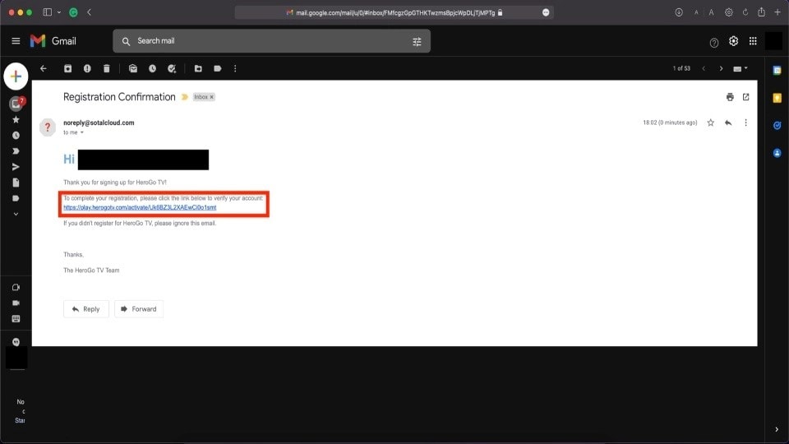This screenshot has width=789, height=444.
Task: Go to Sent mail in the sidebar
Action: pos(16,167)
